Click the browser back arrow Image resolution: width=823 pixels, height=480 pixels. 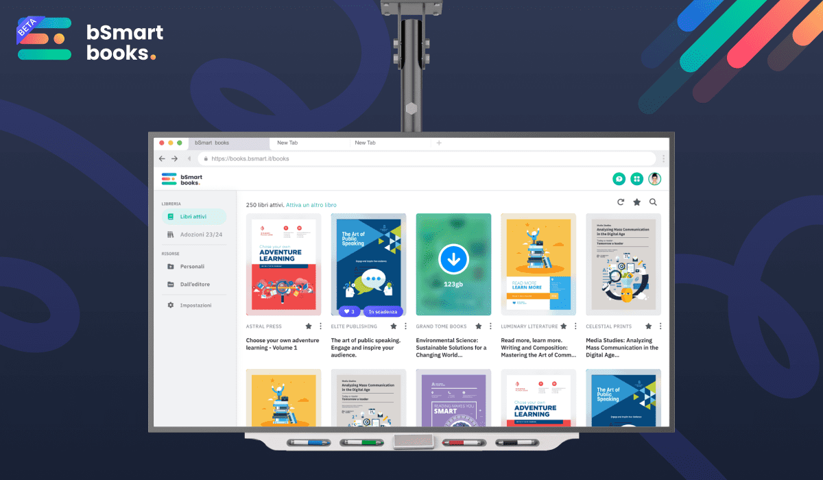[x=161, y=158]
